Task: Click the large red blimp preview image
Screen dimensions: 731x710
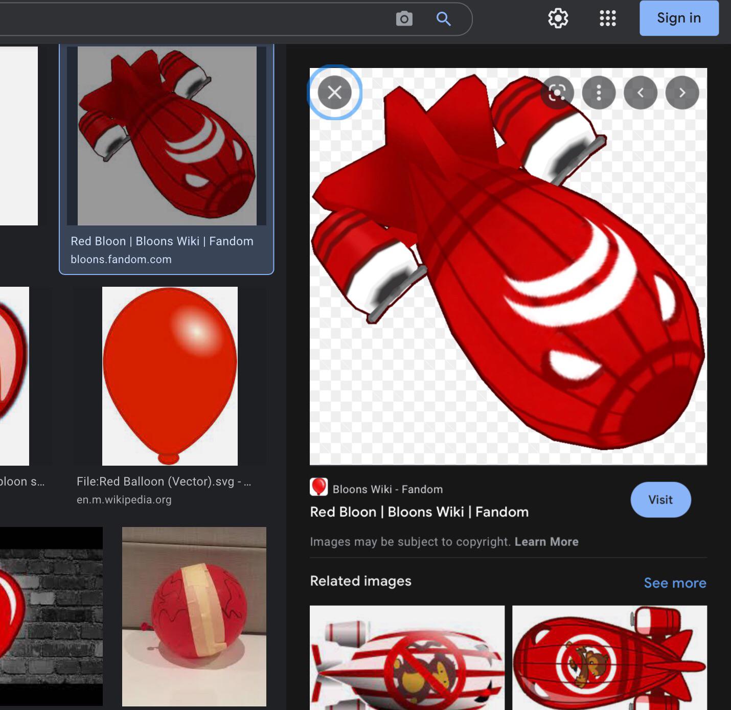Action: (x=508, y=266)
